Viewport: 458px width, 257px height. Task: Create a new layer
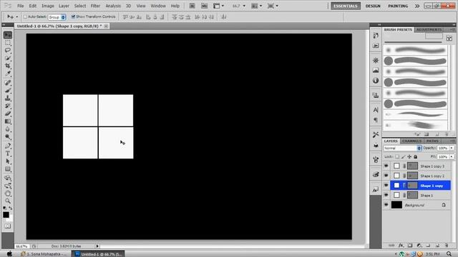[x=437, y=246]
